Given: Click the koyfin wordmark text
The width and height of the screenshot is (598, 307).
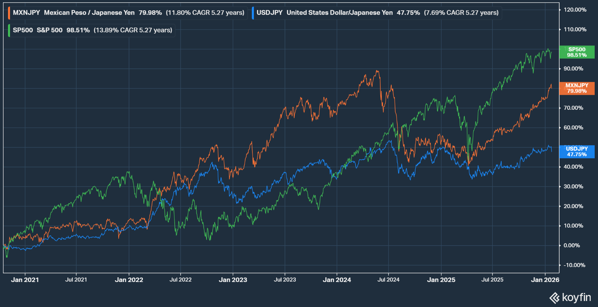Looking at the screenshot, I should (x=576, y=297).
